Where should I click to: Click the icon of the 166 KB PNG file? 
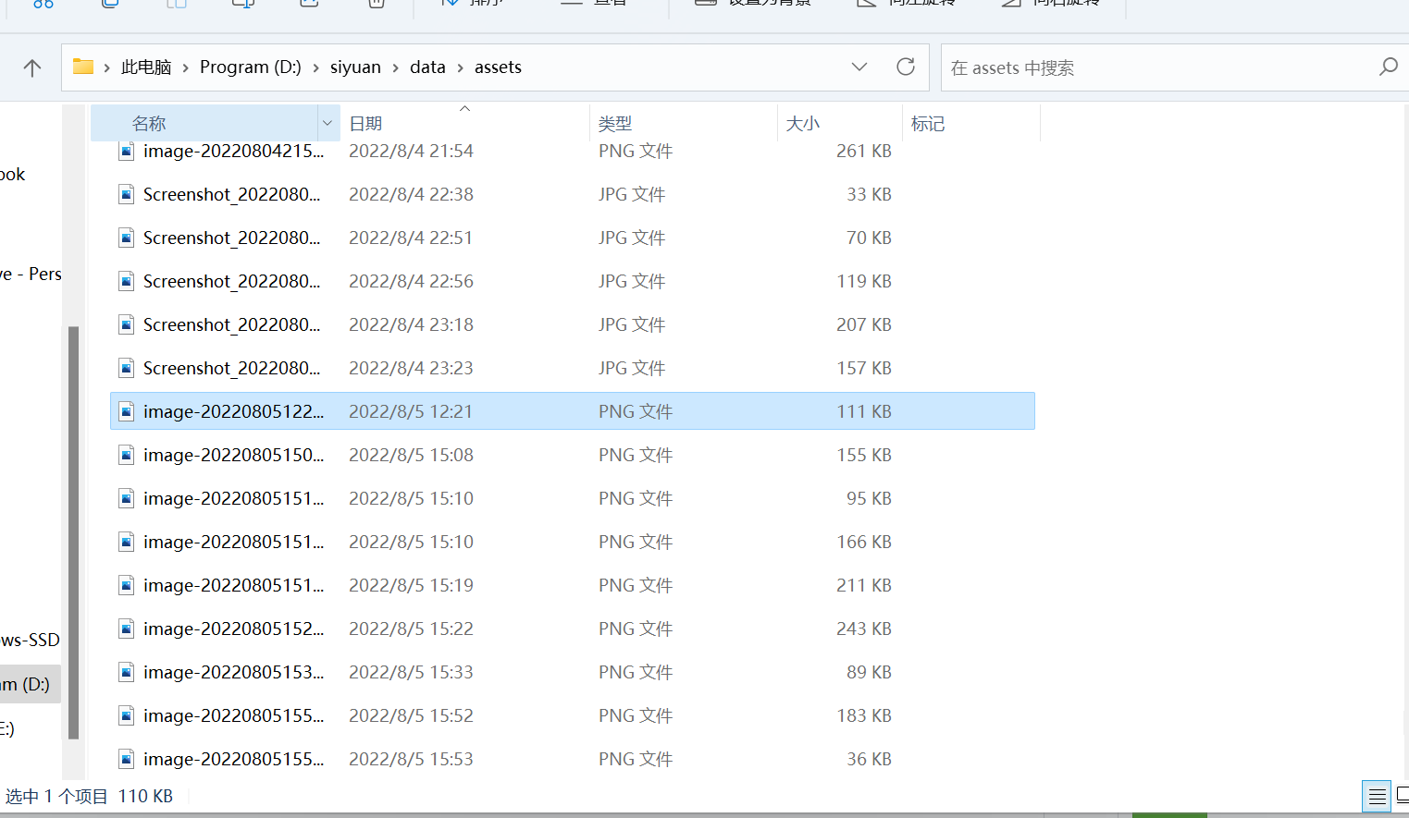pos(127,542)
